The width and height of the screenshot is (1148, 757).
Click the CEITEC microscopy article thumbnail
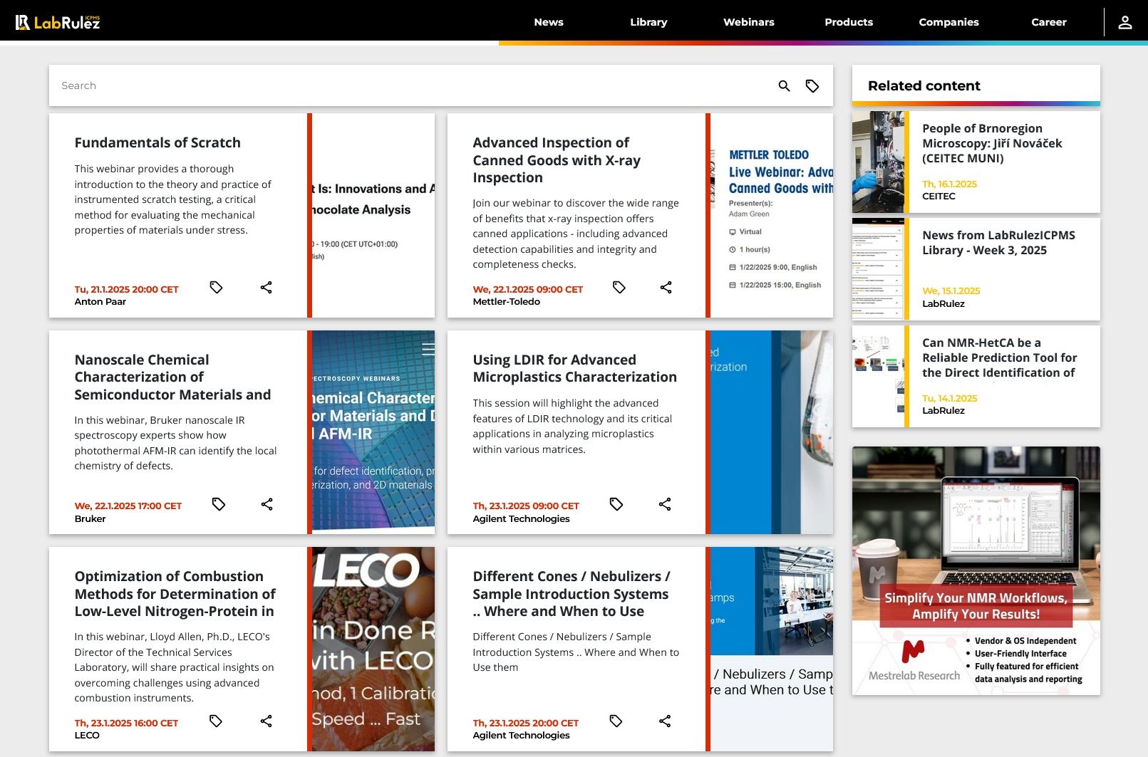[879, 162]
